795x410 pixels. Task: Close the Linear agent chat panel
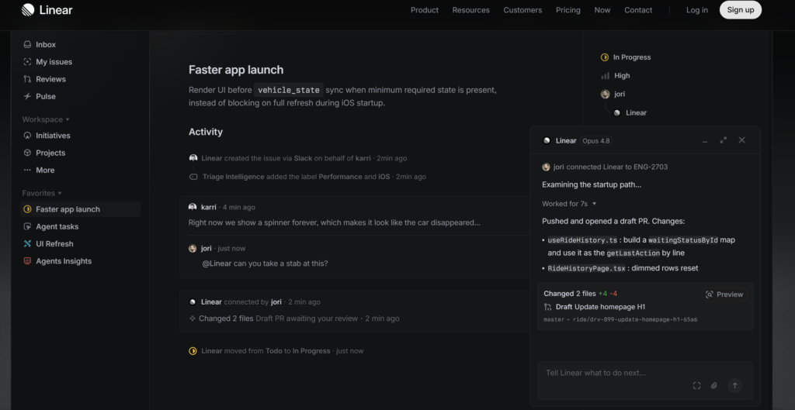click(741, 140)
